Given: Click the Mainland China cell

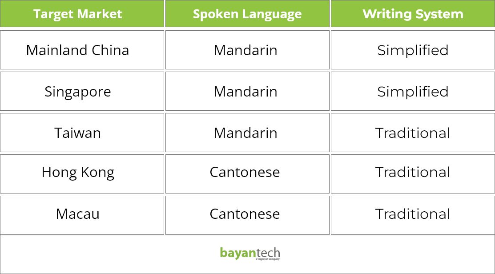Looking at the screenshot, I should tap(82, 50).
